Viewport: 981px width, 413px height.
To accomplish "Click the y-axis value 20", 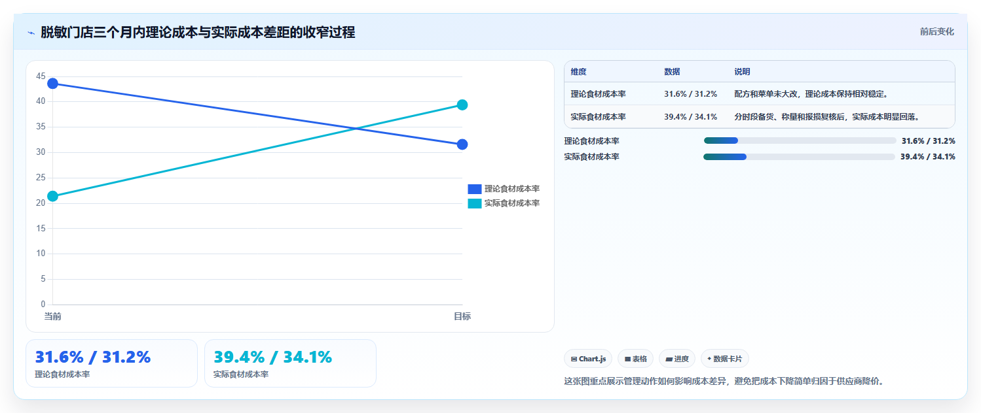I will pos(41,203).
